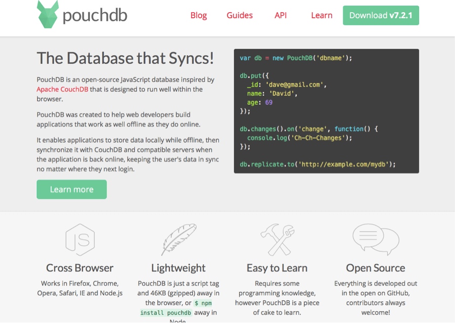The height and width of the screenshot is (323, 455).
Task: Click the _id: 'dave@gmail.com' code line
Action: 287,85
